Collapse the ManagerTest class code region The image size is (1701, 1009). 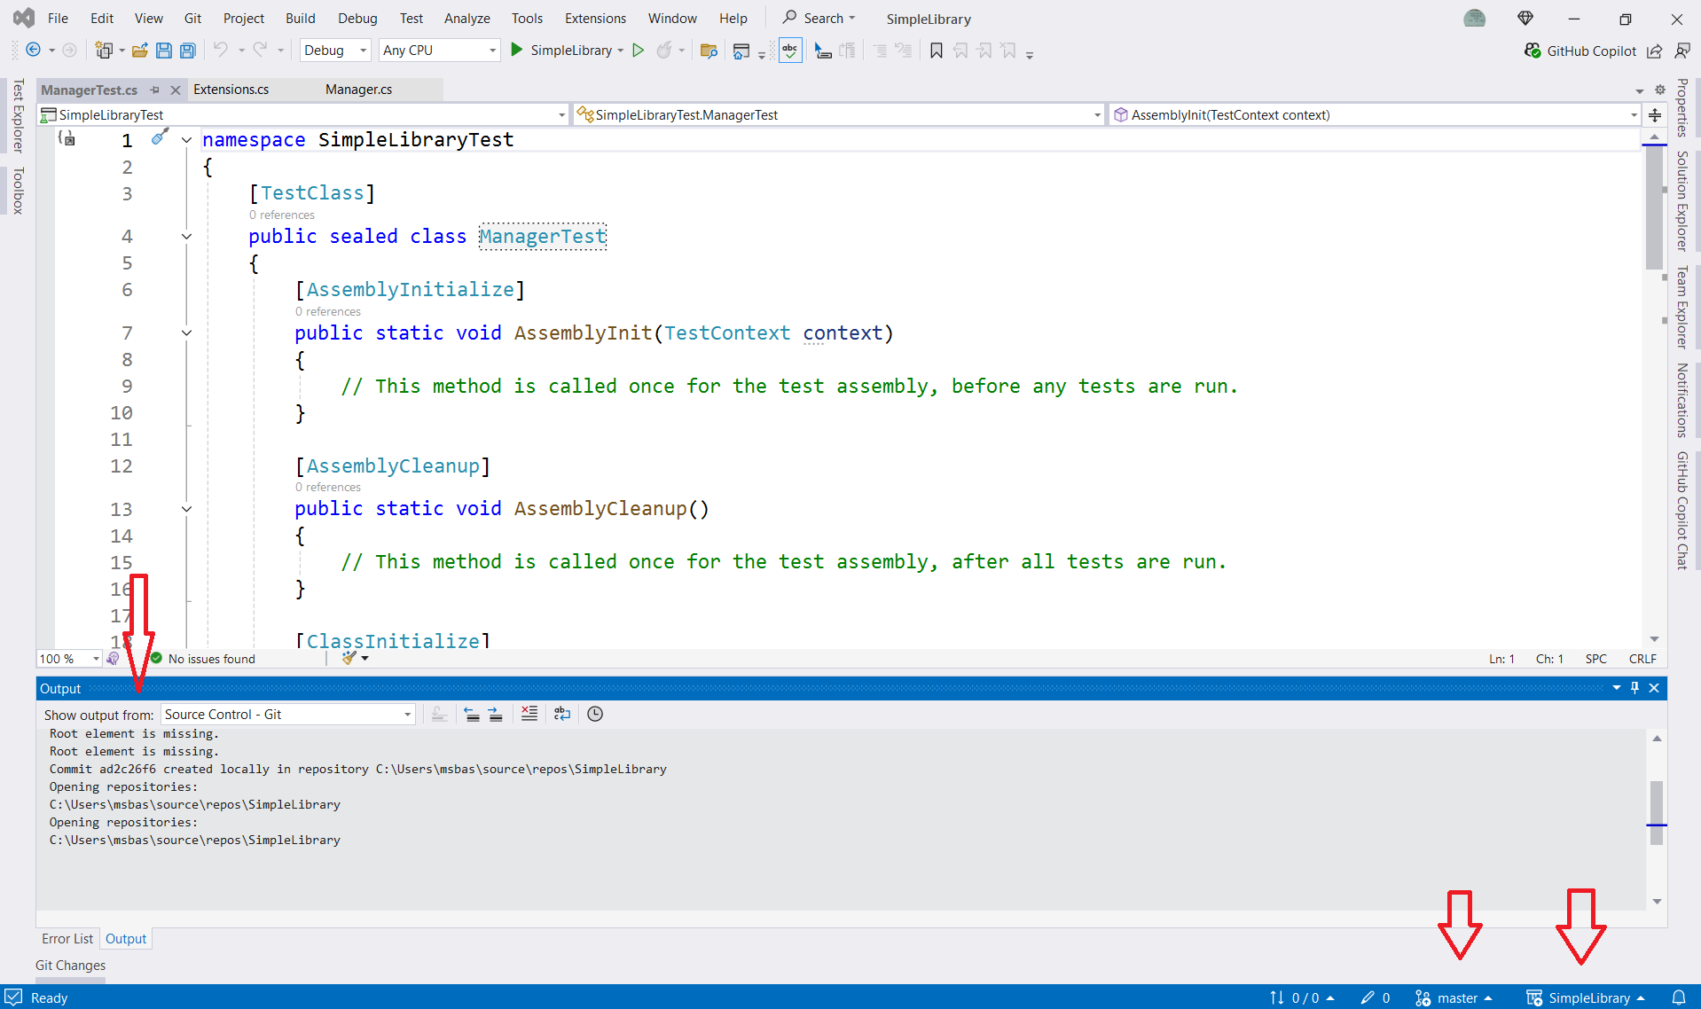(x=186, y=237)
